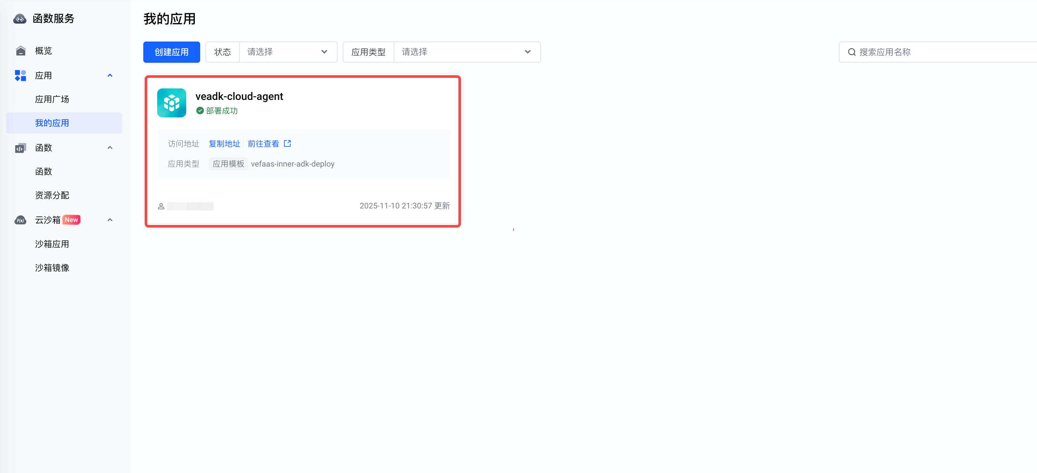Click the search magnifier icon
Viewport: 1037px width, 473px height.
coord(851,52)
